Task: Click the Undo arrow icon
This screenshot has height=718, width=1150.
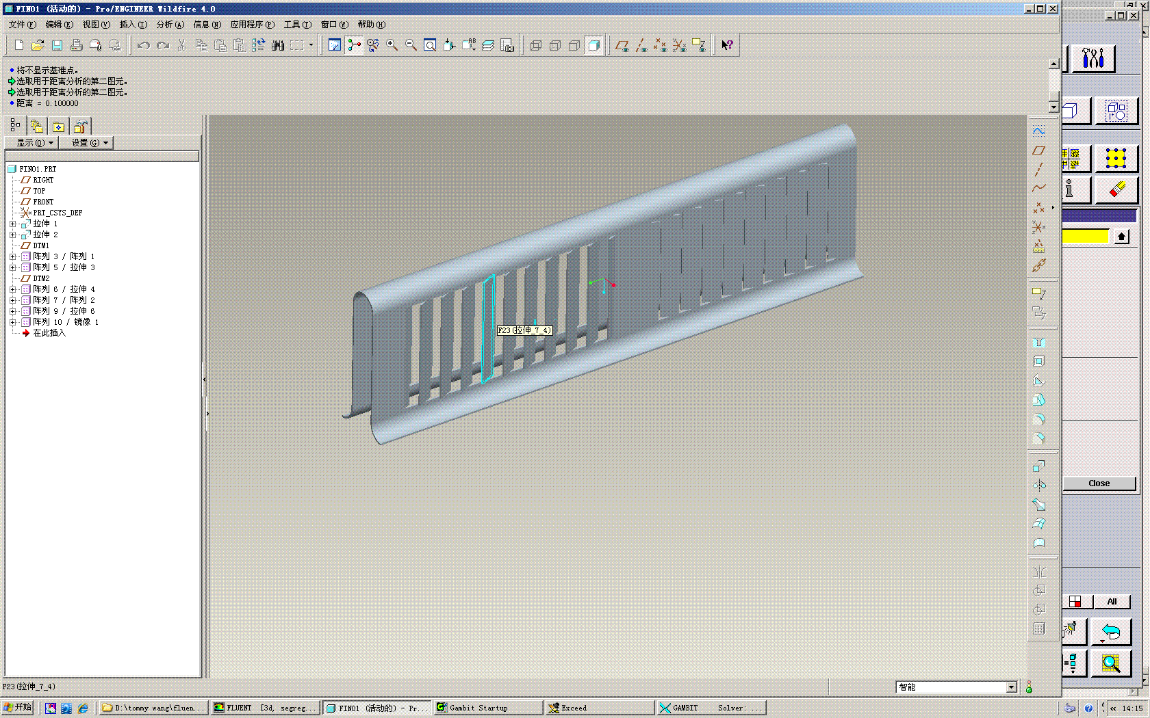Action: [143, 45]
